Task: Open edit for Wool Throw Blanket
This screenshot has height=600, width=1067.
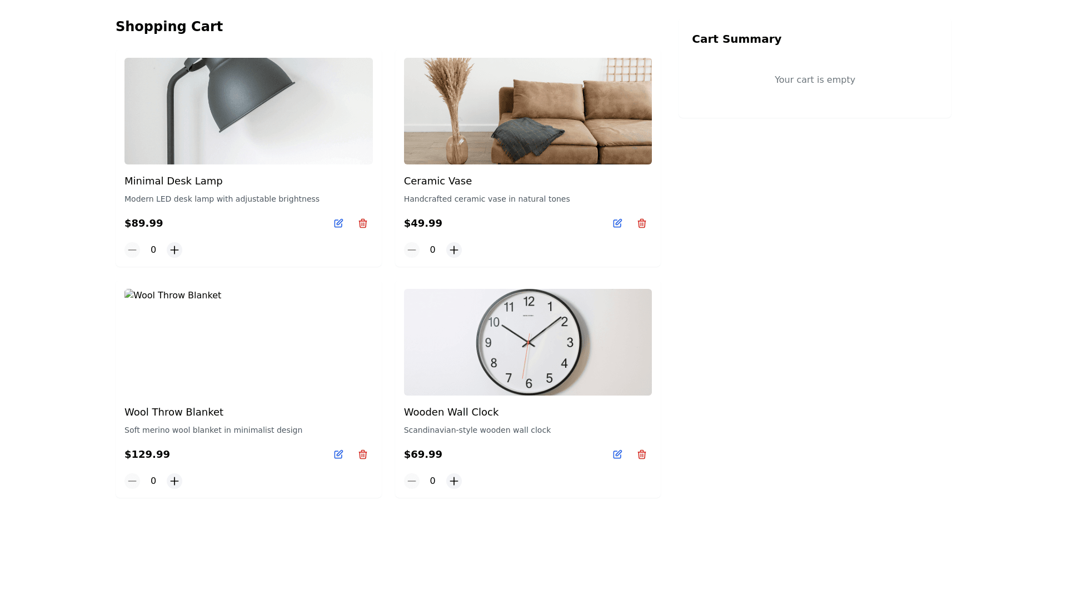Action: tap(338, 454)
